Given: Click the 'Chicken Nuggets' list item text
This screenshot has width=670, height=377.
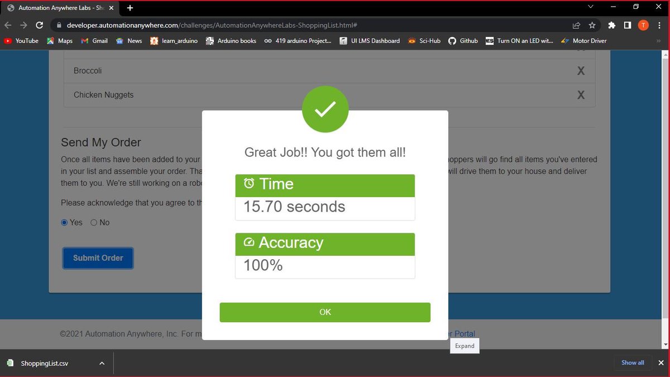Looking at the screenshot, I should point(104,95).
